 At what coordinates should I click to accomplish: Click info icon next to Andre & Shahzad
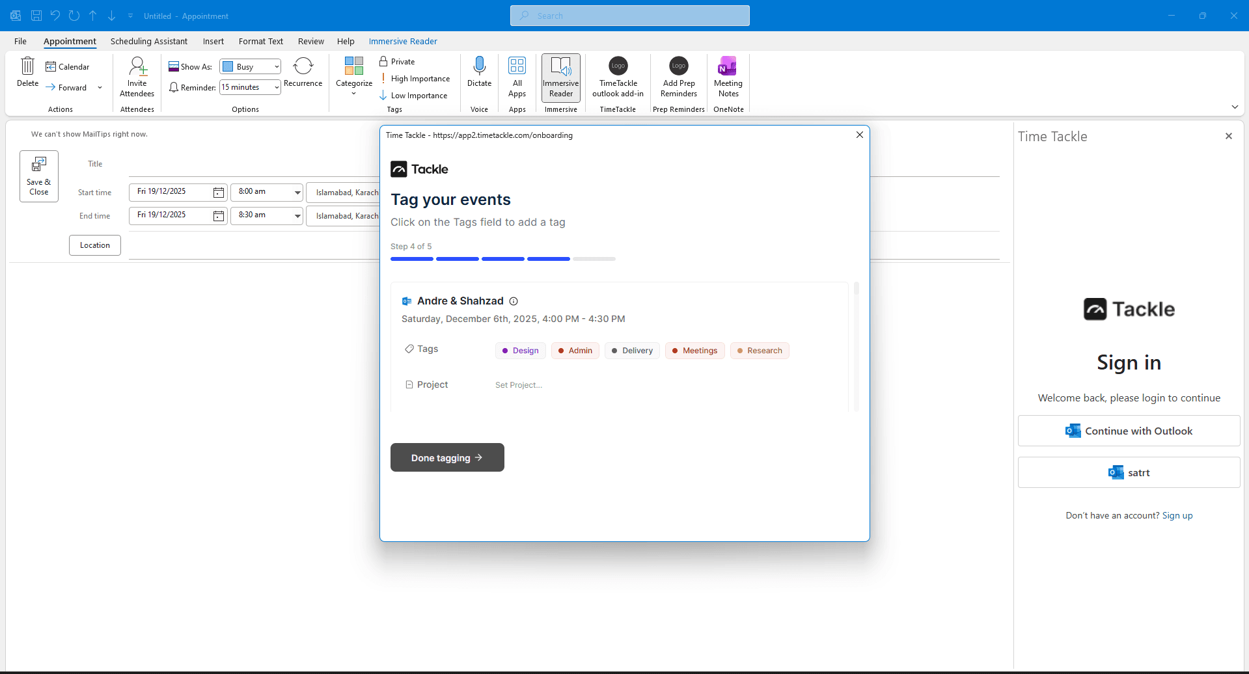[514, 301]
